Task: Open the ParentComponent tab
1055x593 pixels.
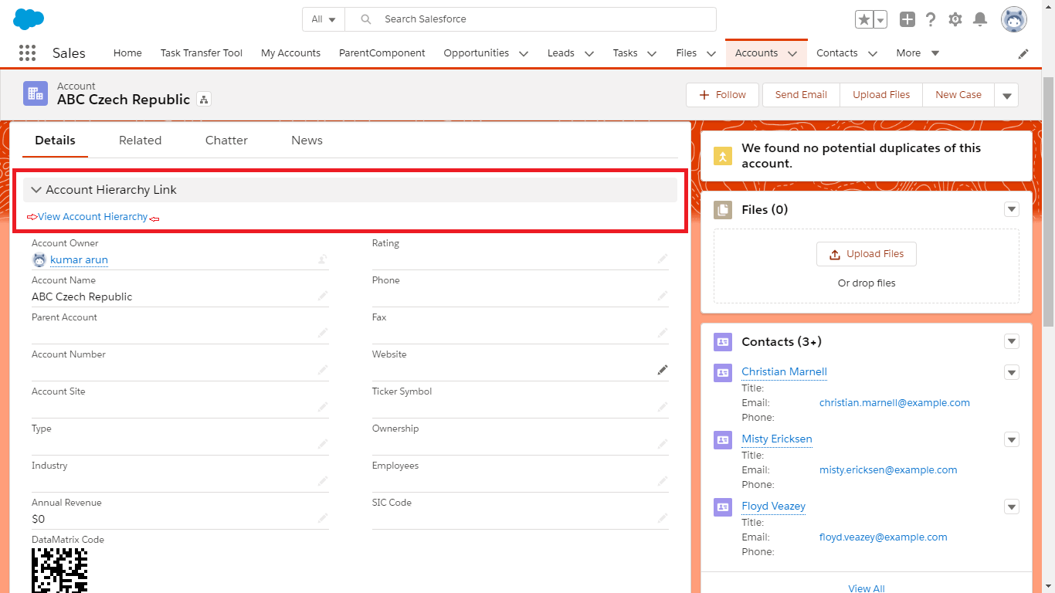Action: coord(382,53)
